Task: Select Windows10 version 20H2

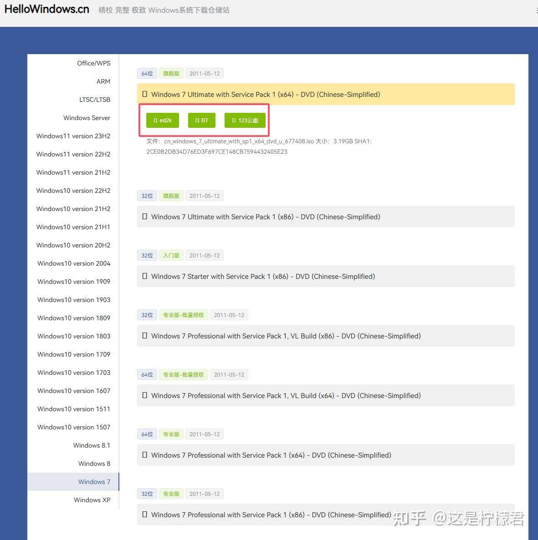Action: click(x=73, y=245)
